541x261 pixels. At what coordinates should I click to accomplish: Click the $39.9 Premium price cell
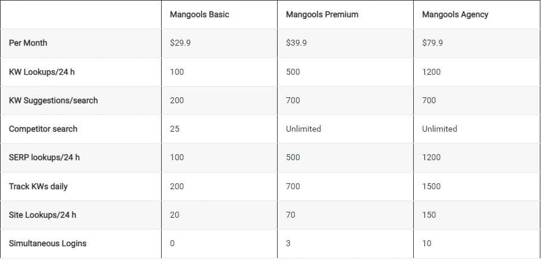[296, 43]
